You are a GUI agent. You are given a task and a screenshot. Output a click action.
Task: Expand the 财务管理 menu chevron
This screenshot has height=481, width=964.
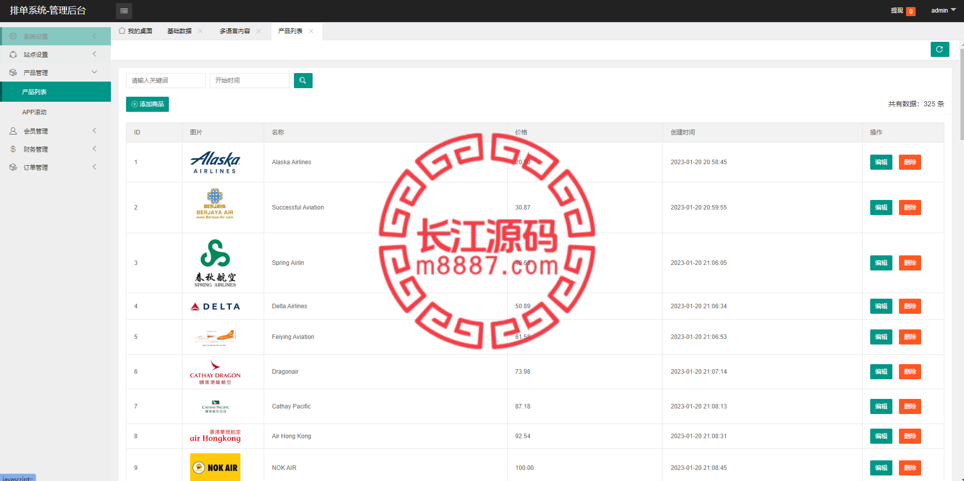tap(94, 149)
